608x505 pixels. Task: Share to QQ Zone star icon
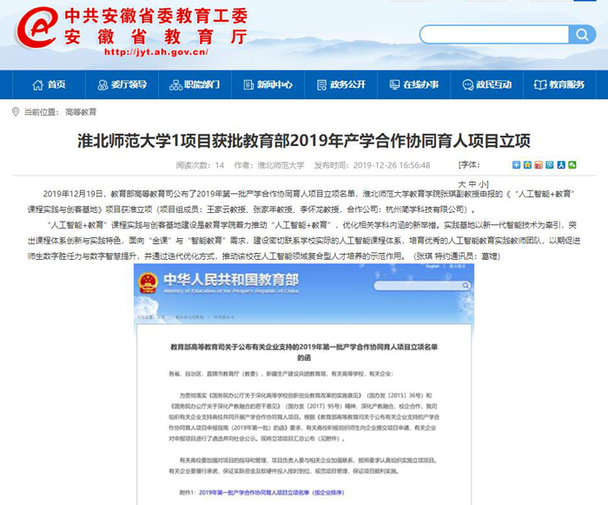pyautogui.click(x=527, y=165)
